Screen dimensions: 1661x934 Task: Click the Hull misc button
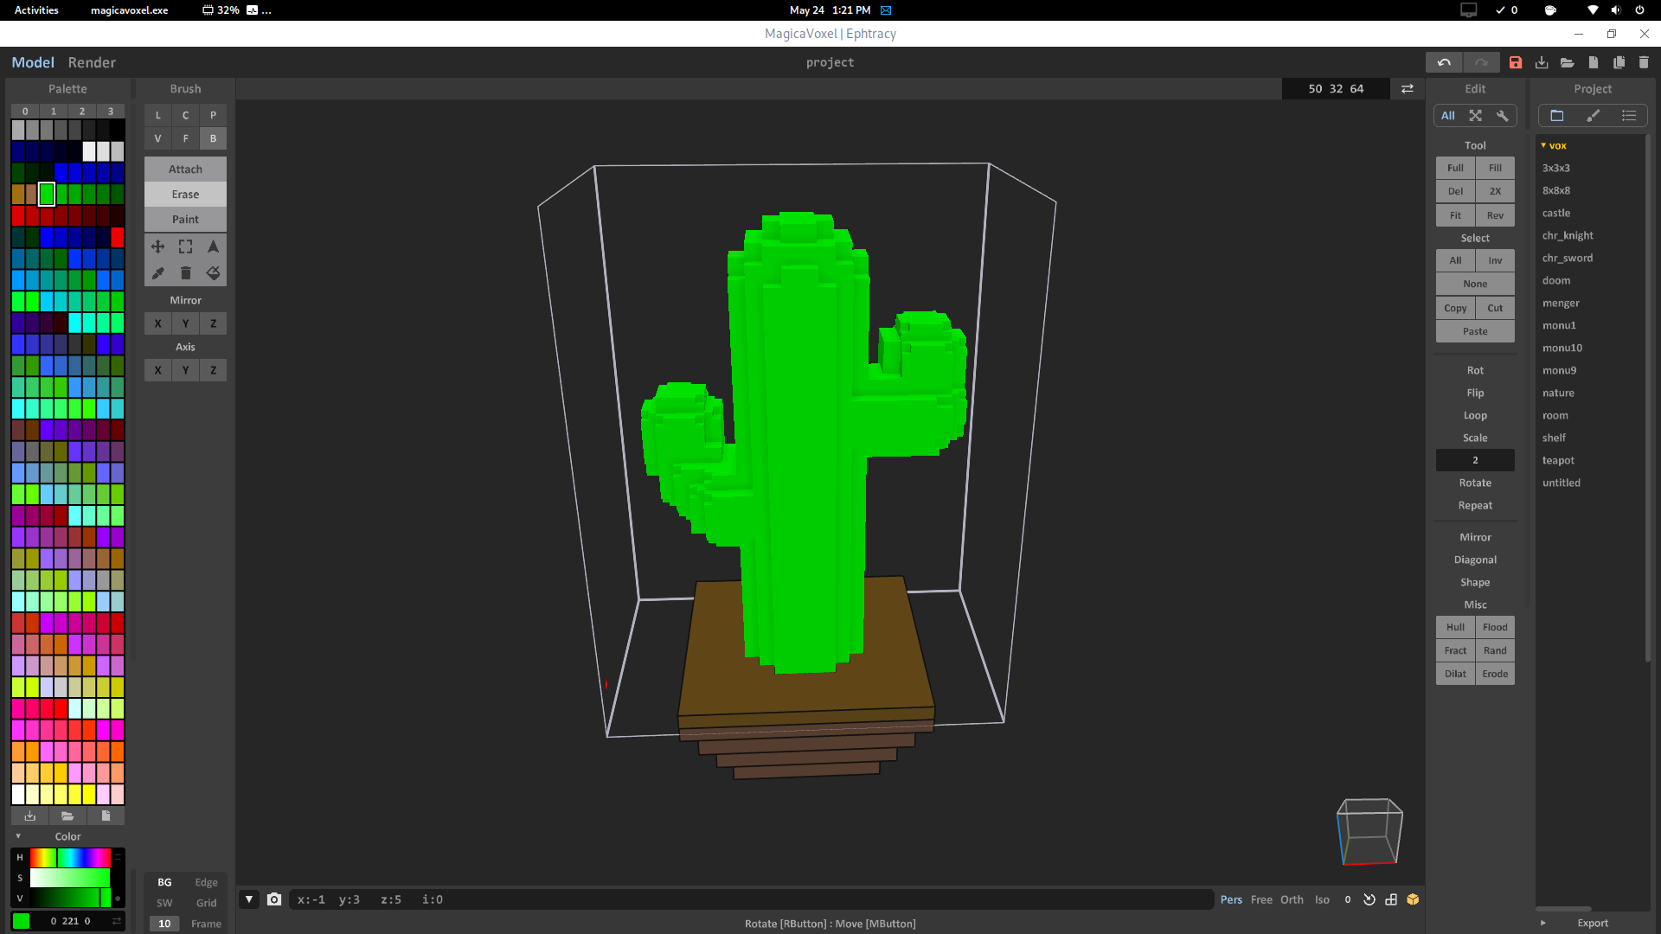click(1456, 627)
